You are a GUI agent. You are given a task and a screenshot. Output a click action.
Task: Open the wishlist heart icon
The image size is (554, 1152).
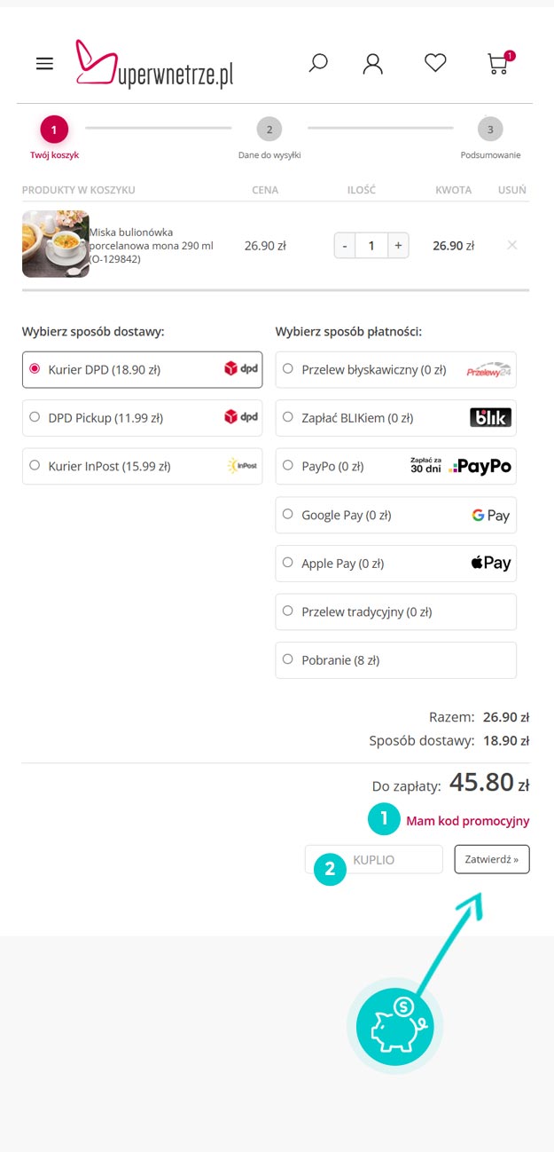pyautogui.click(x=435, y=63)
